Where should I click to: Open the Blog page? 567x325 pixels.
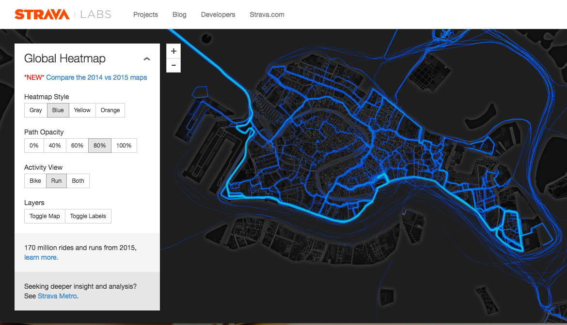coord(179,15)
